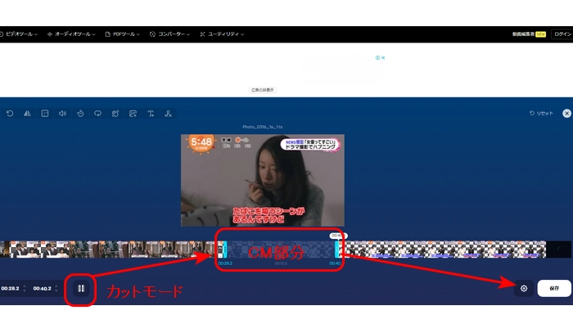Open the output settings gear icon

524,288
